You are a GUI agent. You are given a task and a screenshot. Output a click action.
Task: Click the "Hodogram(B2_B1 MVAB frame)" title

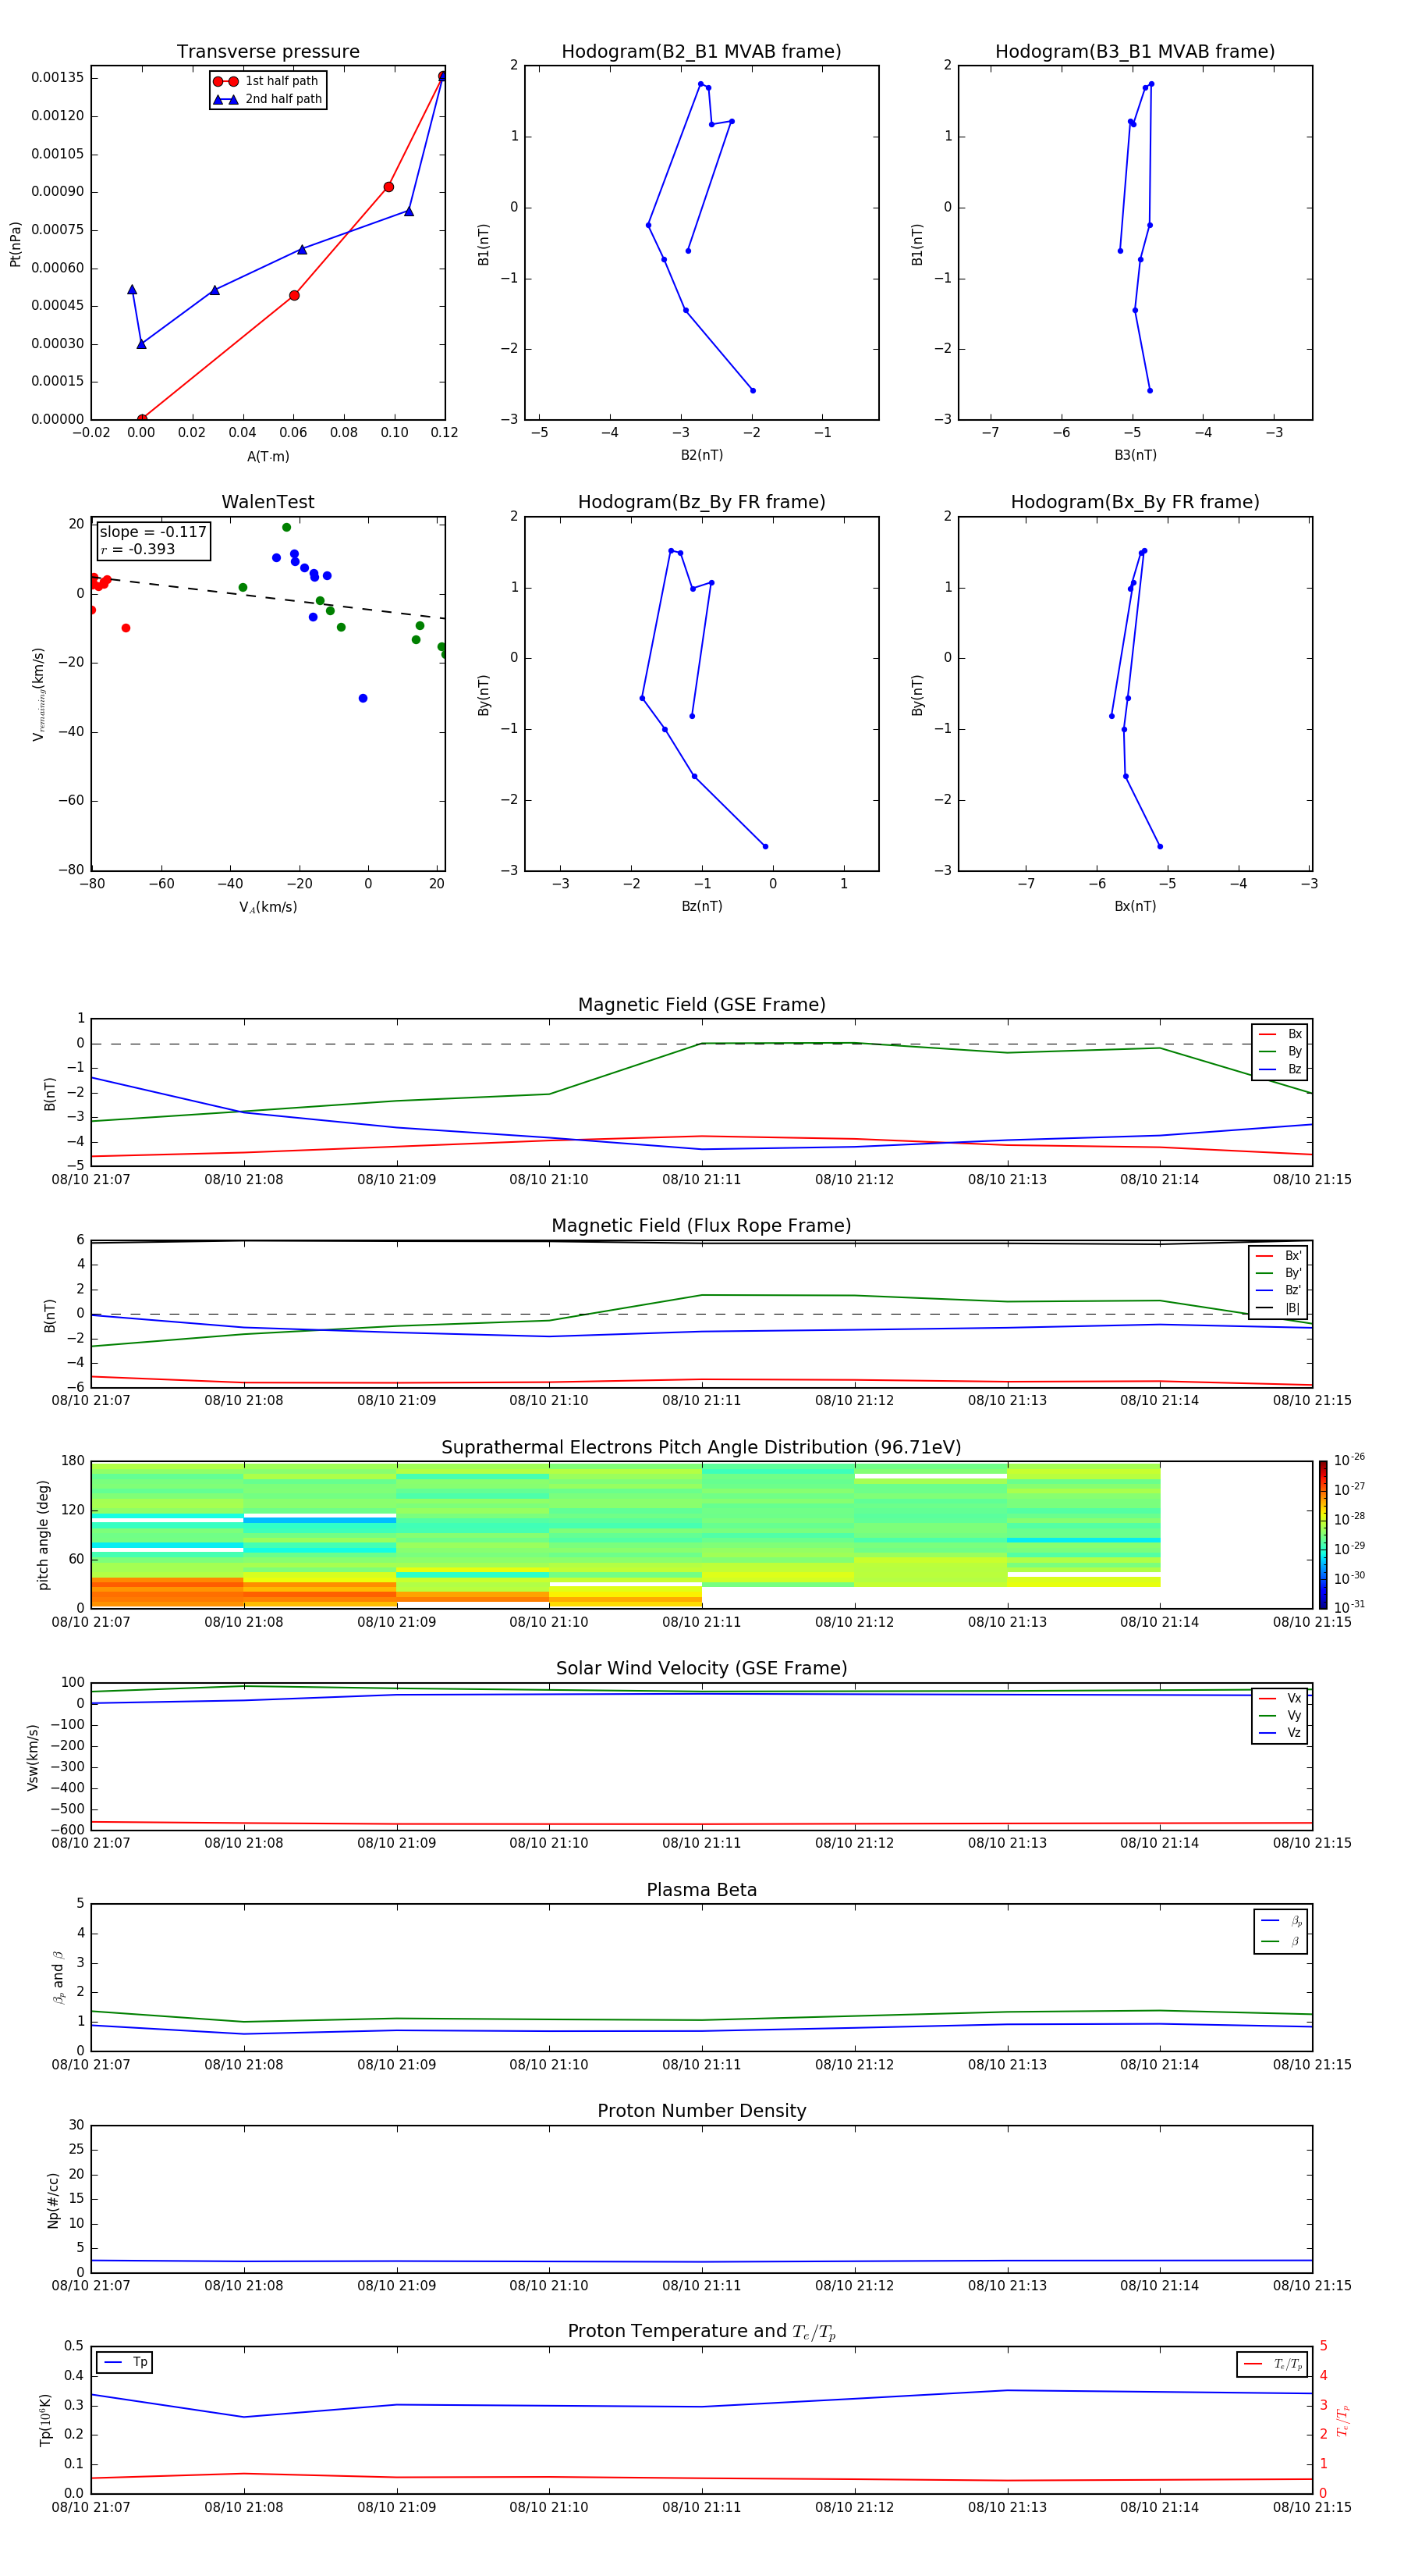click(701, 52)
